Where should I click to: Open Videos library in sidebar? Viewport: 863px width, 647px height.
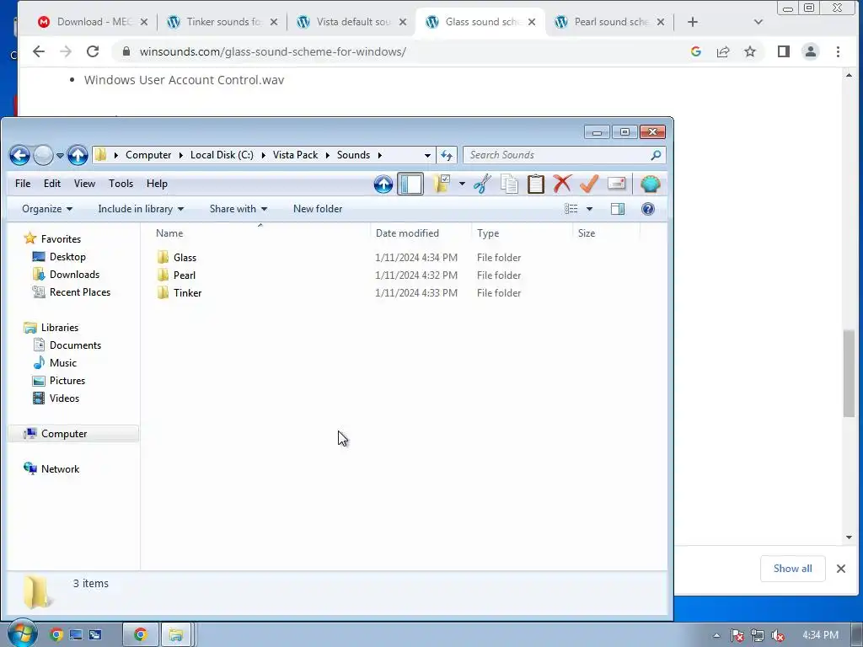click(64, 398)
